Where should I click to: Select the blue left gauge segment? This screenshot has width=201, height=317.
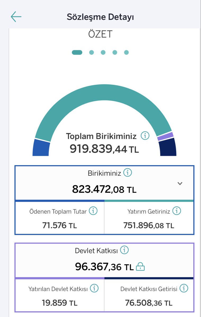[41, 148]
